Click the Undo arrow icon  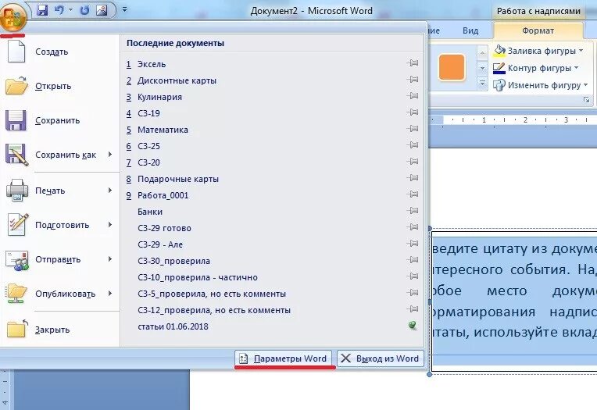click(x=59, y=10)
